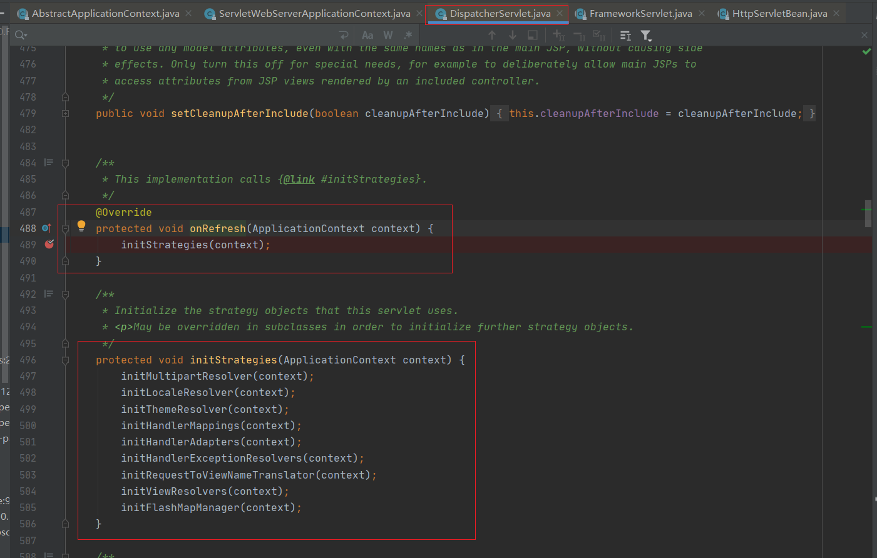Close the FrameworkServlet.java tab

pyautogui.click(x=702, y=13)
